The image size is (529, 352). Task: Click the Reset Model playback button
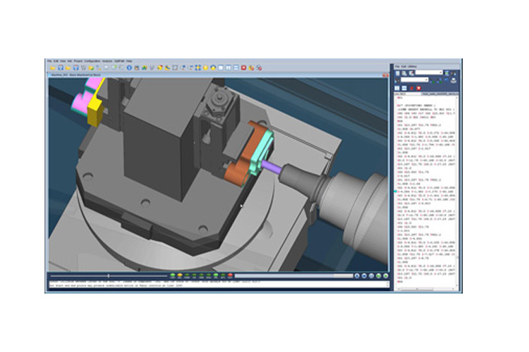pos(357,275)
